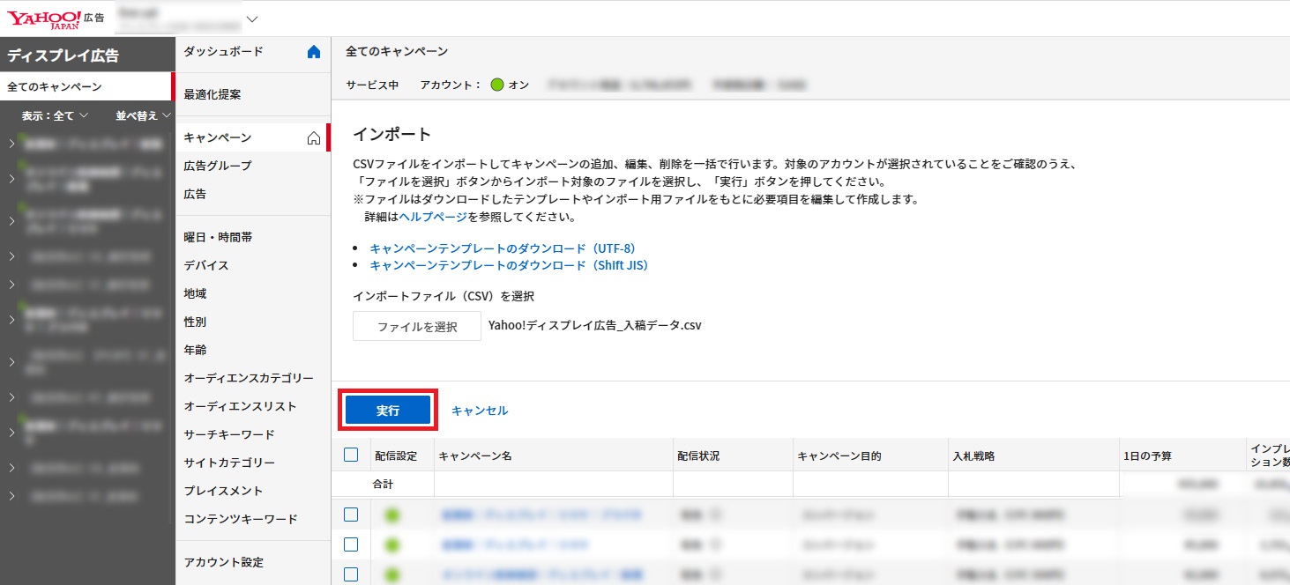Image resolution: width=1290 pixels, height=585 pixels.
Task: Toggle the select-all checkbox in table header
Action: point(351,455)
